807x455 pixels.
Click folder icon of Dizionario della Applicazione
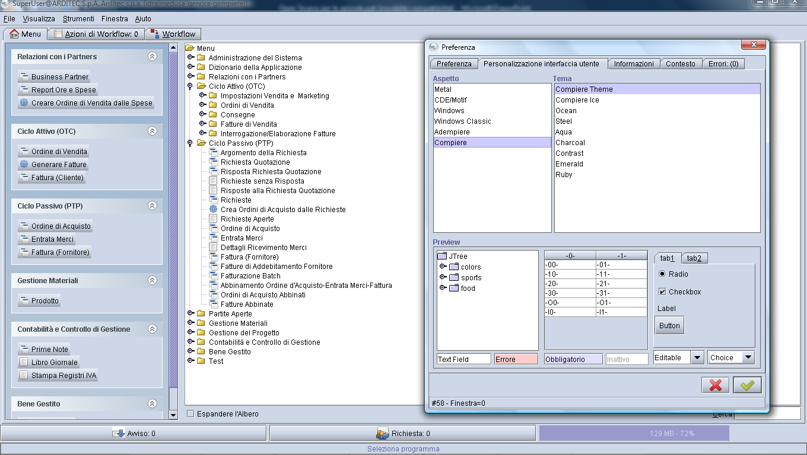coord(201,67)
